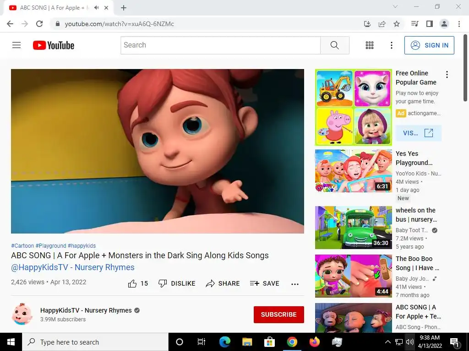This screenshot has height=351, width=469.
Task: Click 'wheels on the bus | nursery...' title
Action: [x=416, y=215]
